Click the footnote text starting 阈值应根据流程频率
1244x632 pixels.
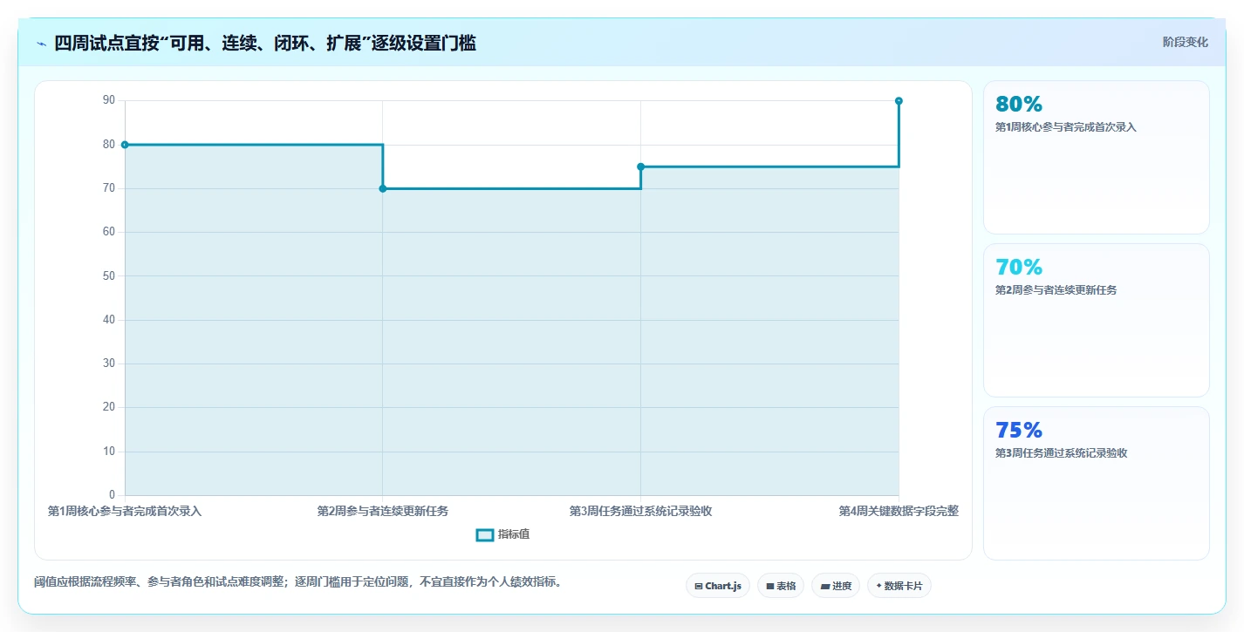tap(297, 582)
